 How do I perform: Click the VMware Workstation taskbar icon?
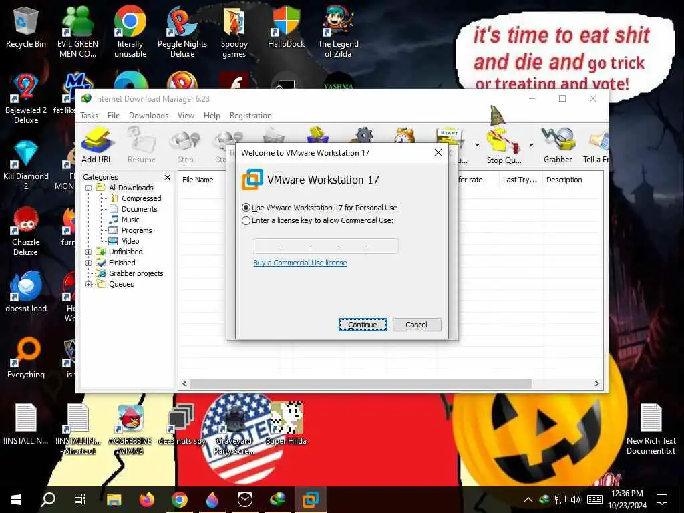click(311, 500)
